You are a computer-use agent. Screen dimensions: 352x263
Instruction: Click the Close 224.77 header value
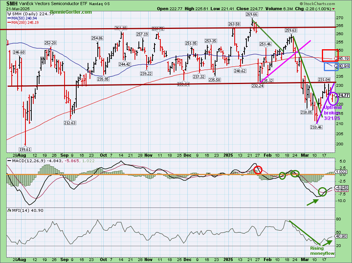250,9
